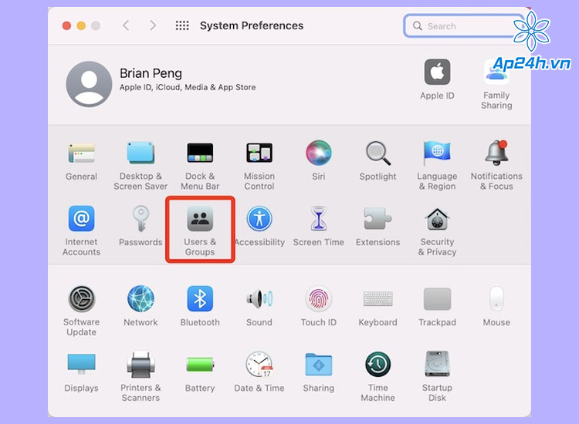Click inside the Search field
The width and height of the screenshot is (579, 424).
point(463,25)
